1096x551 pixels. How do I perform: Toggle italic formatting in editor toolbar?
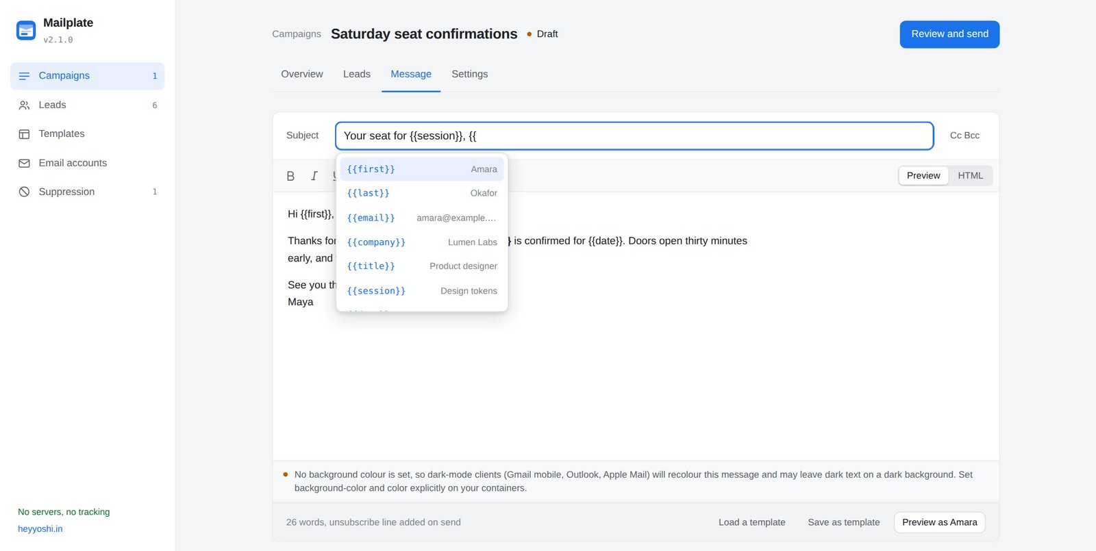coord(314,176)
